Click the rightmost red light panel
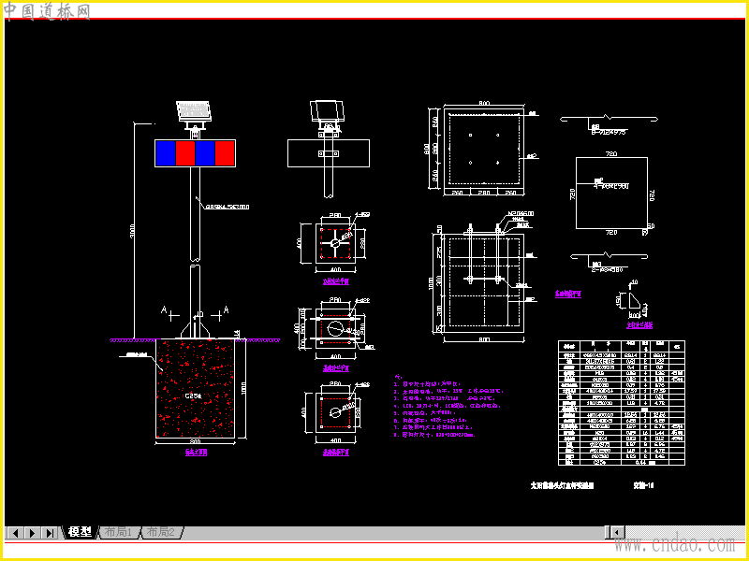The width and height of the screenshot is (749, 561). point(225,153)
